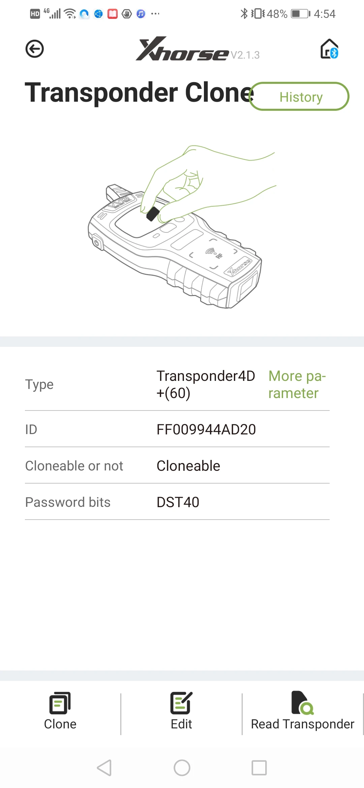Select the ID value FF009944AD20
The height and width of the screenshot is (788, 364).
pos(206,429)
